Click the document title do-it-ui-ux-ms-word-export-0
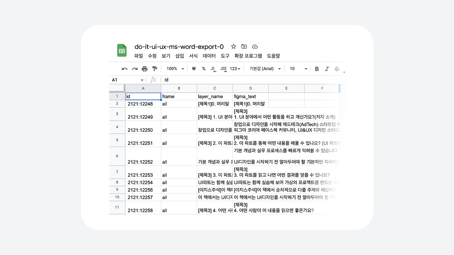 point(179,47)
